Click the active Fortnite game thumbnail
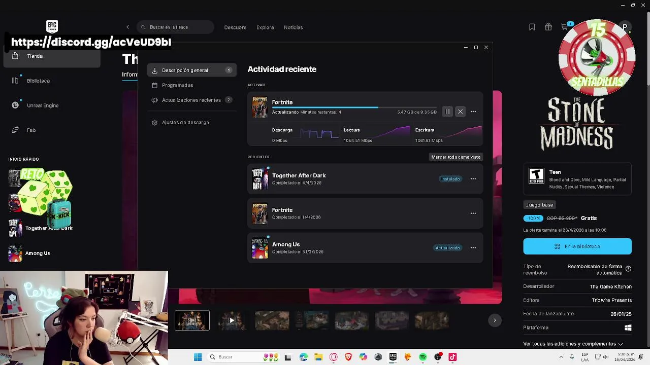Viewport: 650px width, 365px height. pos(259,107)
